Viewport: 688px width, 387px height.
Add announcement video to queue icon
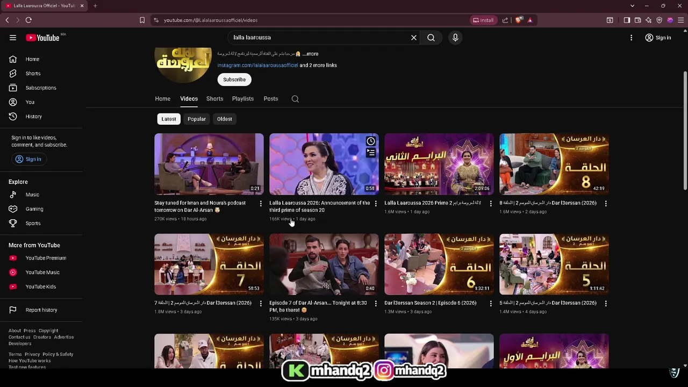click(371, 153)
